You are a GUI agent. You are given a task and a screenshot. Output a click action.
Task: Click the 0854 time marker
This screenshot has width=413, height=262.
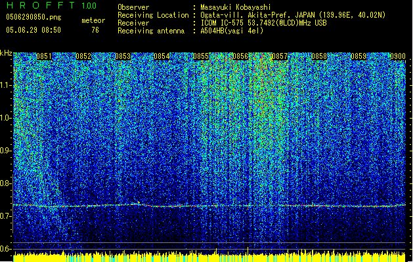(162, 56)
